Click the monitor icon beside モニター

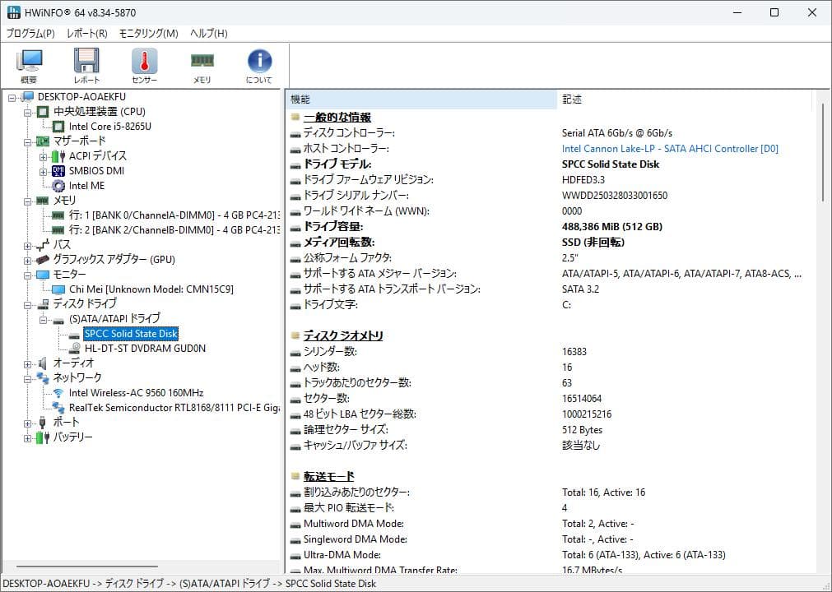(43, 275)
